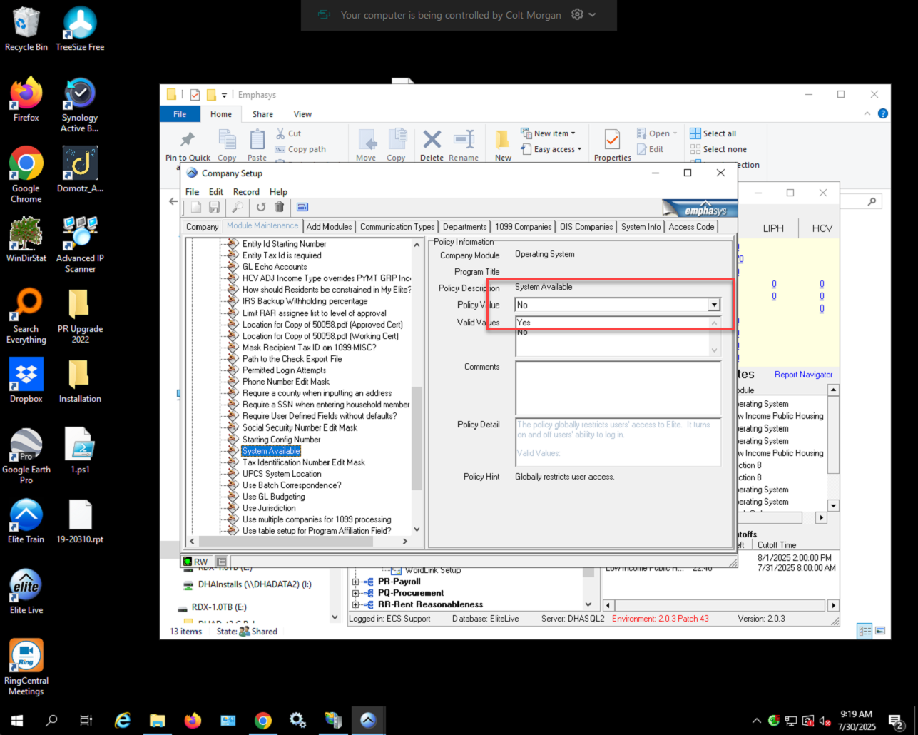Screen dimensions: 918x735
Task: Select the Advanced IP Scanner desktop icon
Action: click(x=80, y=244)
